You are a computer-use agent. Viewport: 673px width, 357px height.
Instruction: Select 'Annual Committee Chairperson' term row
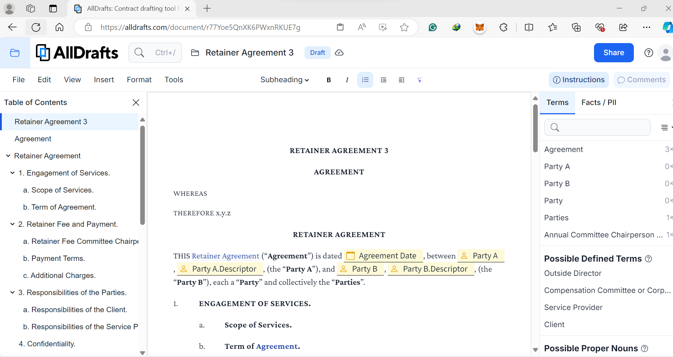coord(607,235)
